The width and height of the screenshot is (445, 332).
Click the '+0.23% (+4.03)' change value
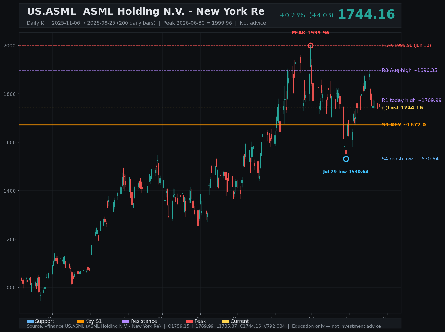(x=306, y=15)
